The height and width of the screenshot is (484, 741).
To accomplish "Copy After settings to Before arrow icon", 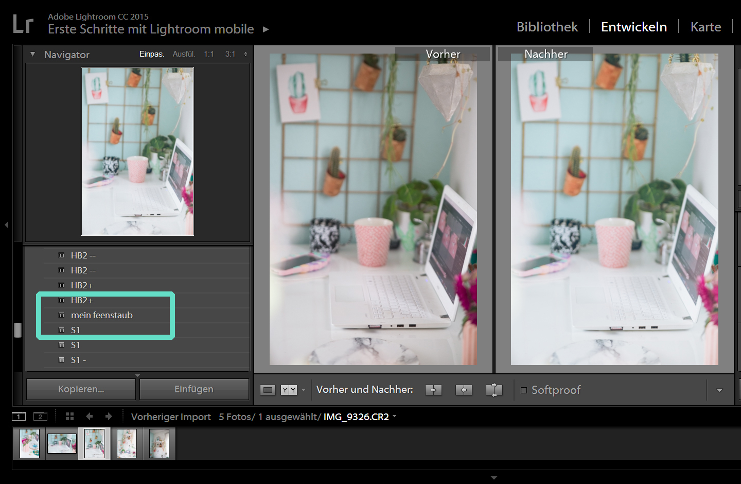I will (464, 390).
